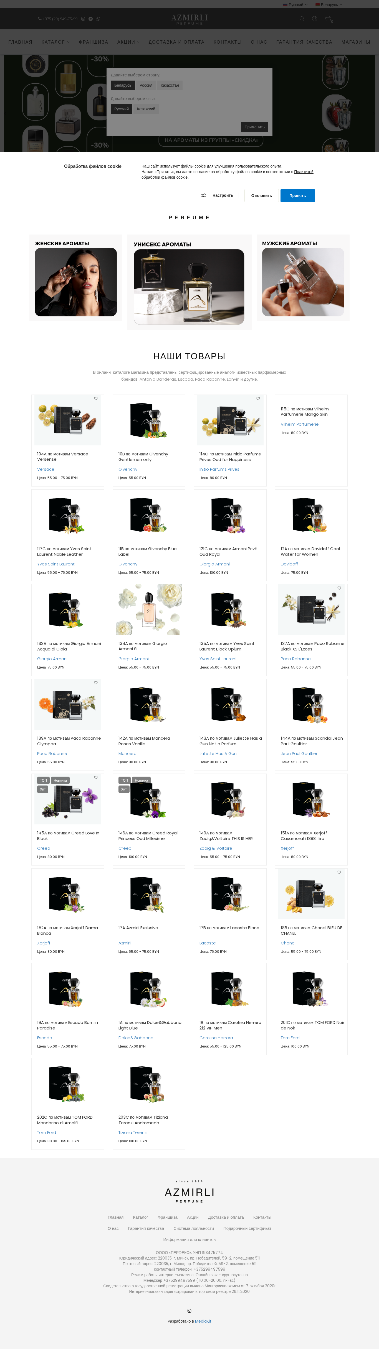Add 104A Versace Versense to favorites heart
This screenshot has height=1349, width=379.
click(96, 398)
